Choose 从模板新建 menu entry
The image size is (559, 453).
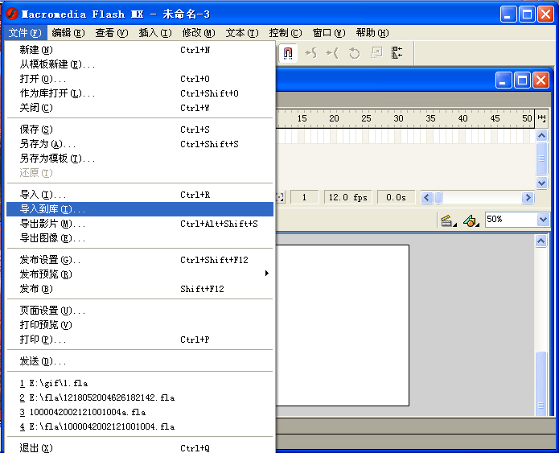[x=140, y=64]
